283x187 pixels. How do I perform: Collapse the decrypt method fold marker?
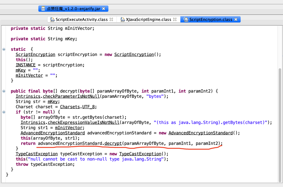4,91
